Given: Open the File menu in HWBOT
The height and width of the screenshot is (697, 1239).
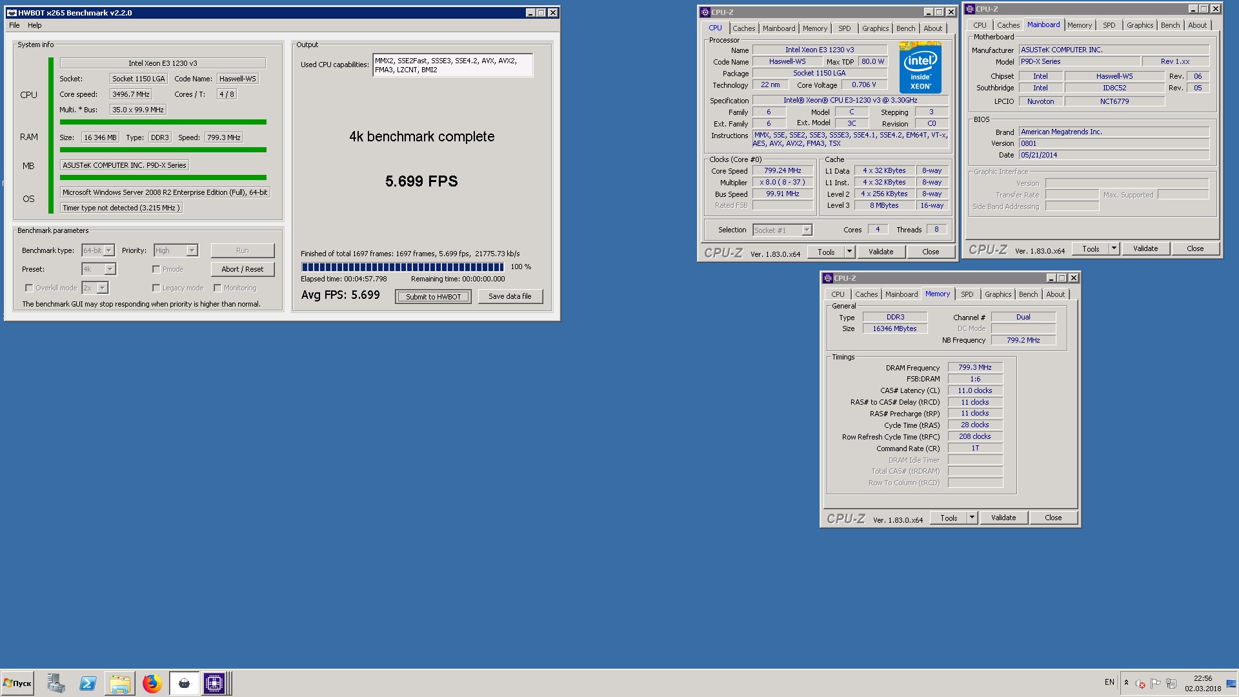Looking at the screenshot, I should coord(14,25).
